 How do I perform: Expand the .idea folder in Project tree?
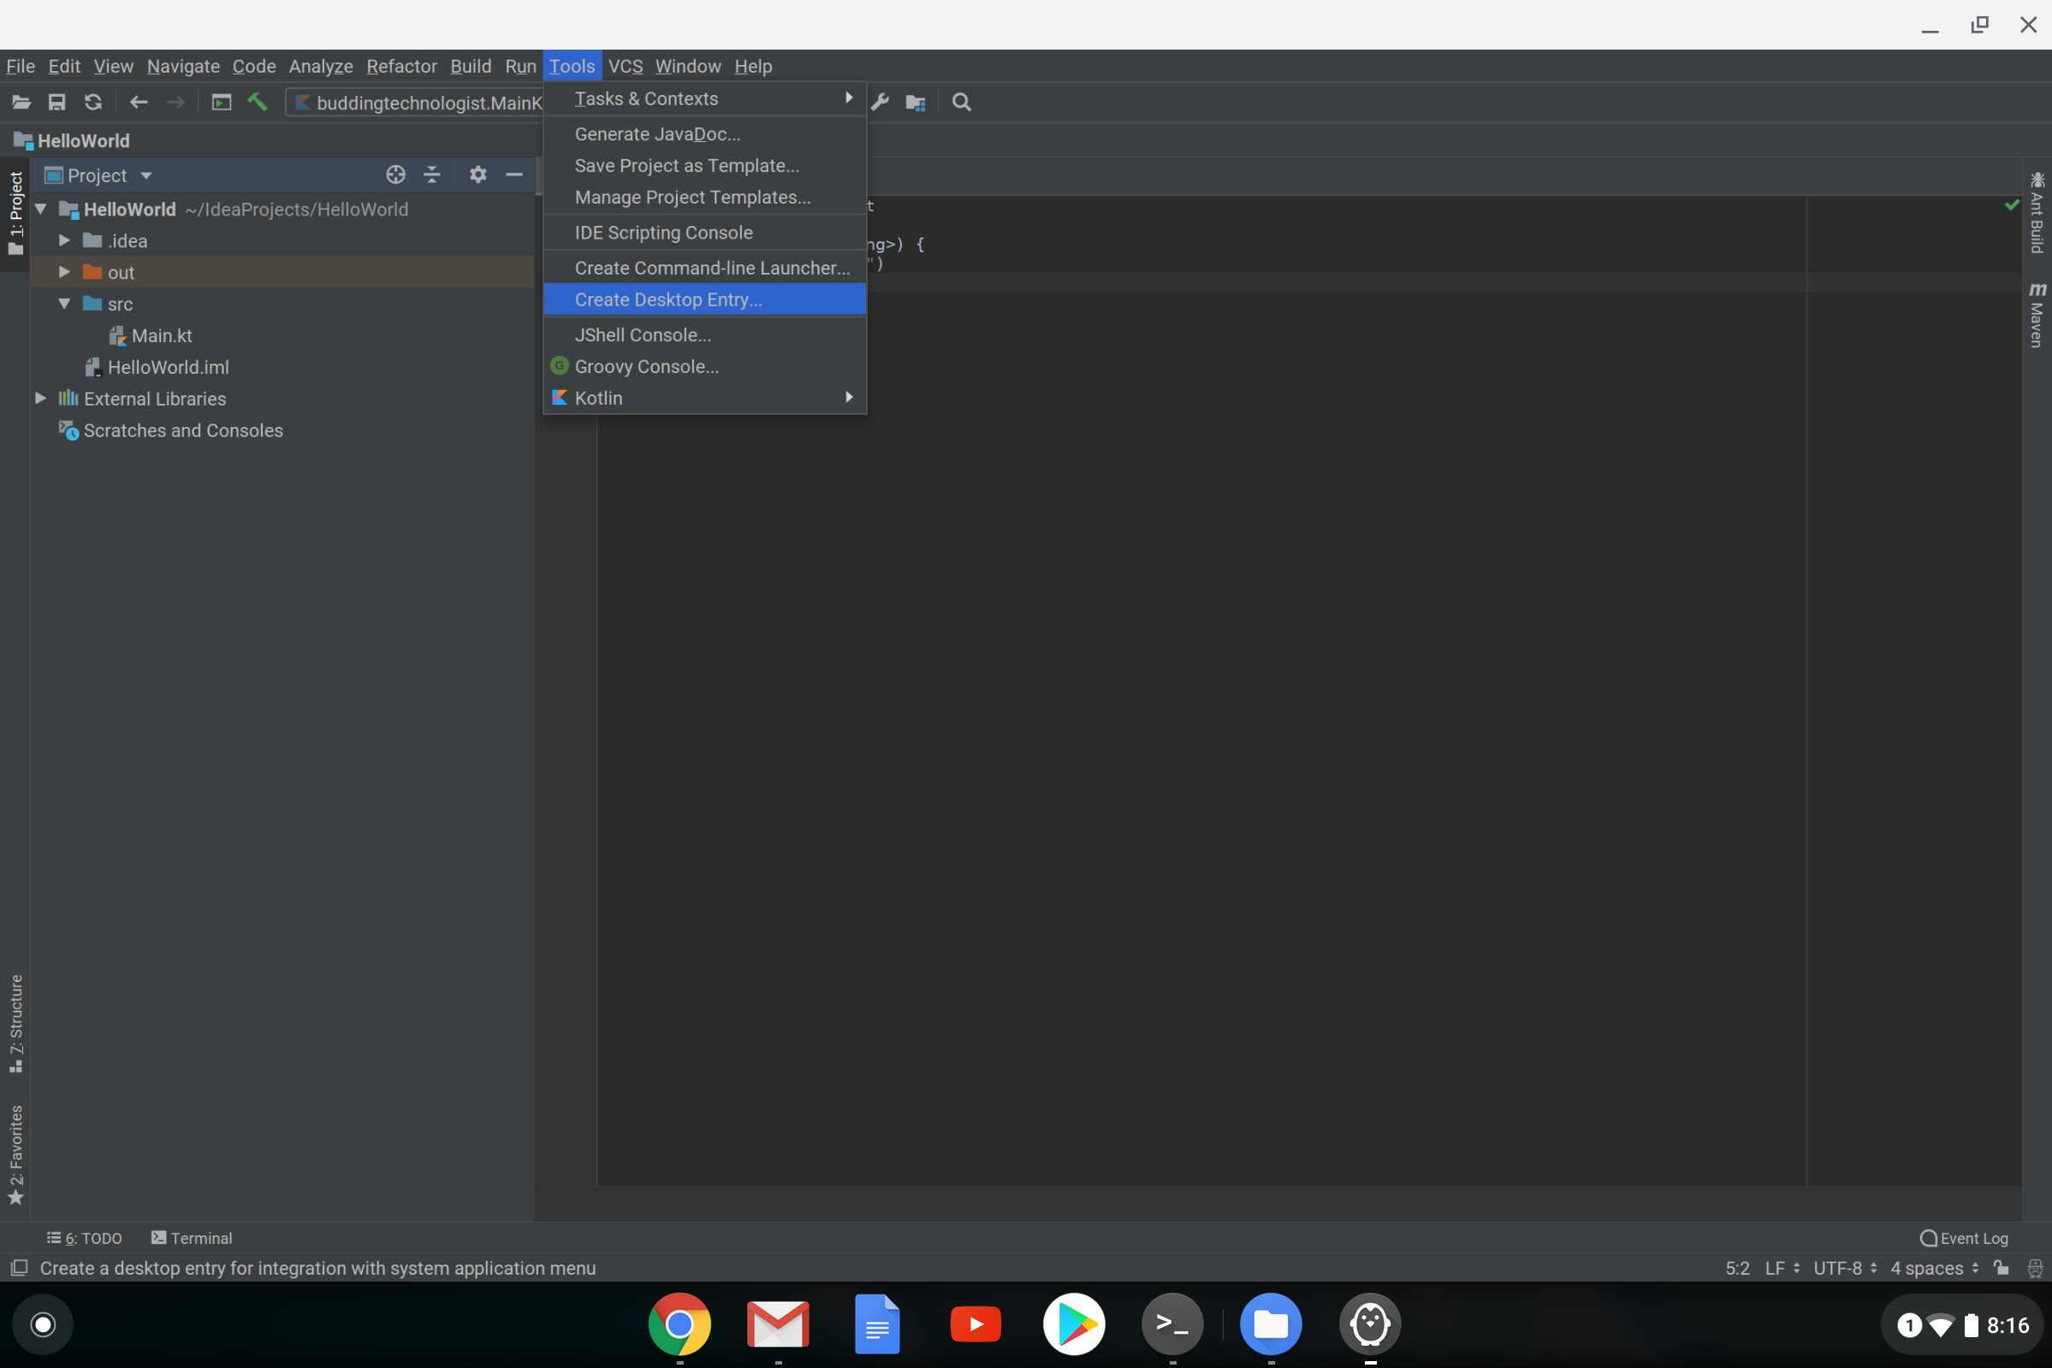[62, 240]
